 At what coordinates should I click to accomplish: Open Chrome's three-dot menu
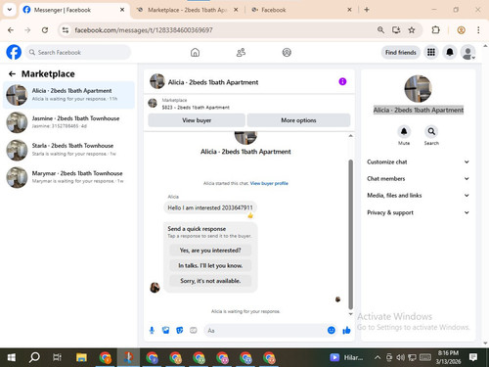tap(478, 30)
